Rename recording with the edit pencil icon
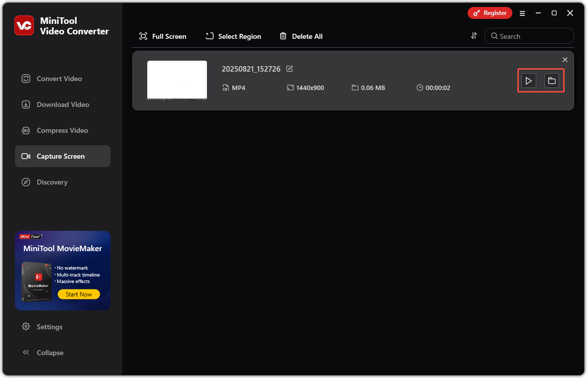Image resolution: width=587 pixels, height=378 pixels. pos(290,69)
